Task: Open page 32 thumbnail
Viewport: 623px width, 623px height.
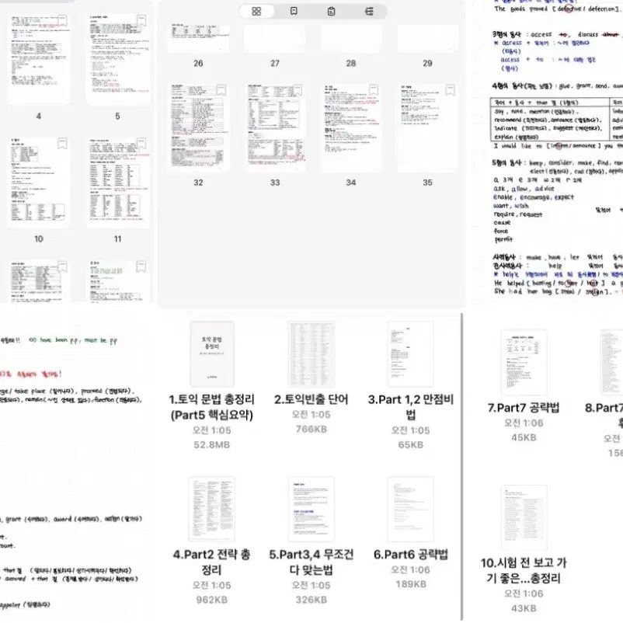Action: tap(199, 127)
